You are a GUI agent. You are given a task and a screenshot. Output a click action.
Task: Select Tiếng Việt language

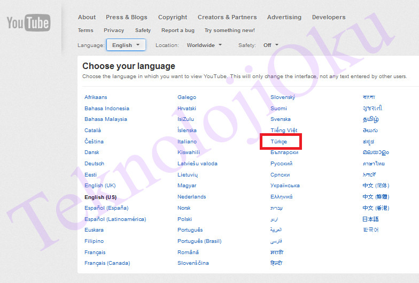click(x=284, y=131)
